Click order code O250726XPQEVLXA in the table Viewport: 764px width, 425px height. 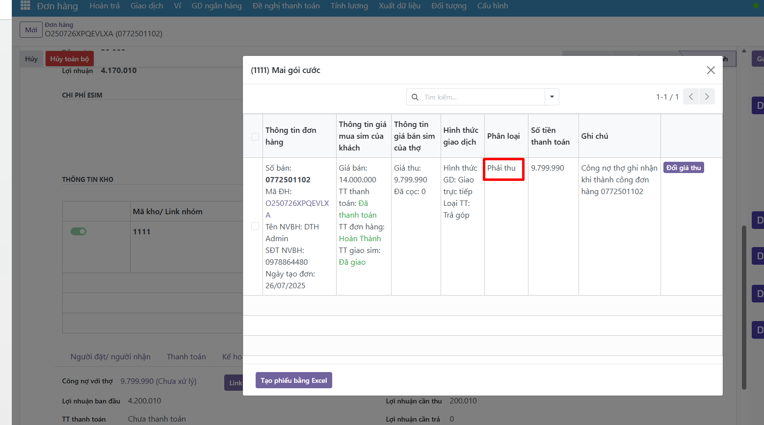(x=297, y=209)
